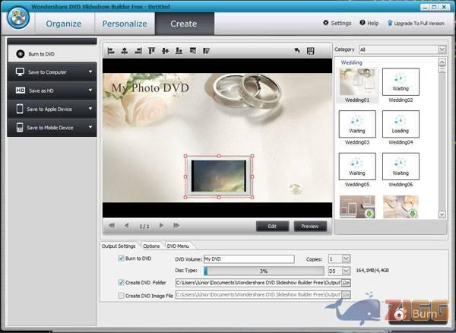Click the align top icon in toolbar
Viewport: 456px width, 333px height.
click(151, 51)
